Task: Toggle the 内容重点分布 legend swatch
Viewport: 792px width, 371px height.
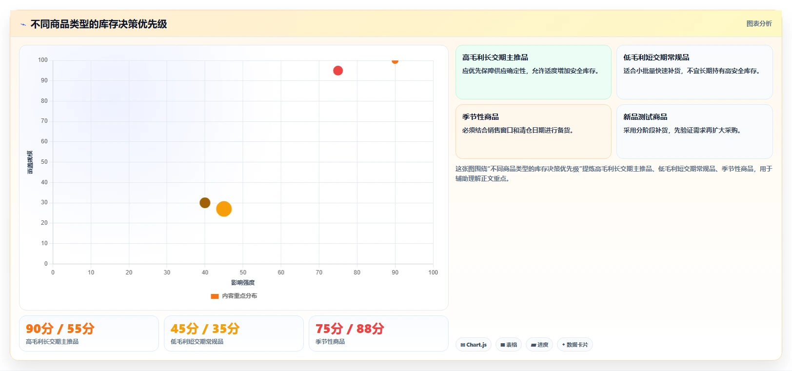Action: [x=215, y=296]
